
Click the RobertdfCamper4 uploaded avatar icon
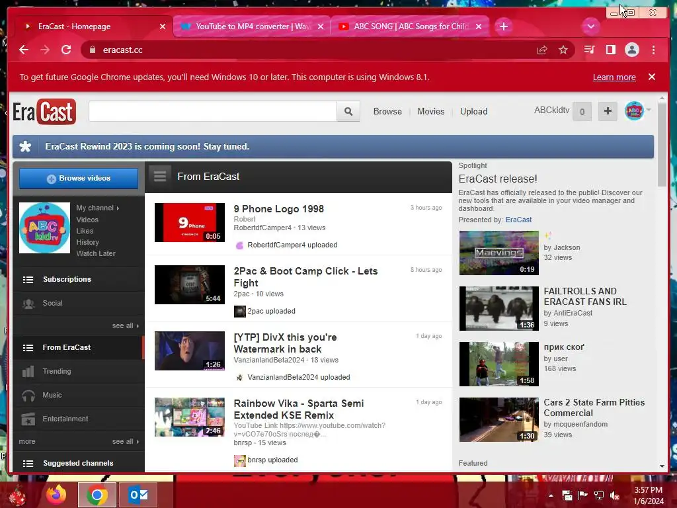click(x=239, y=245)
